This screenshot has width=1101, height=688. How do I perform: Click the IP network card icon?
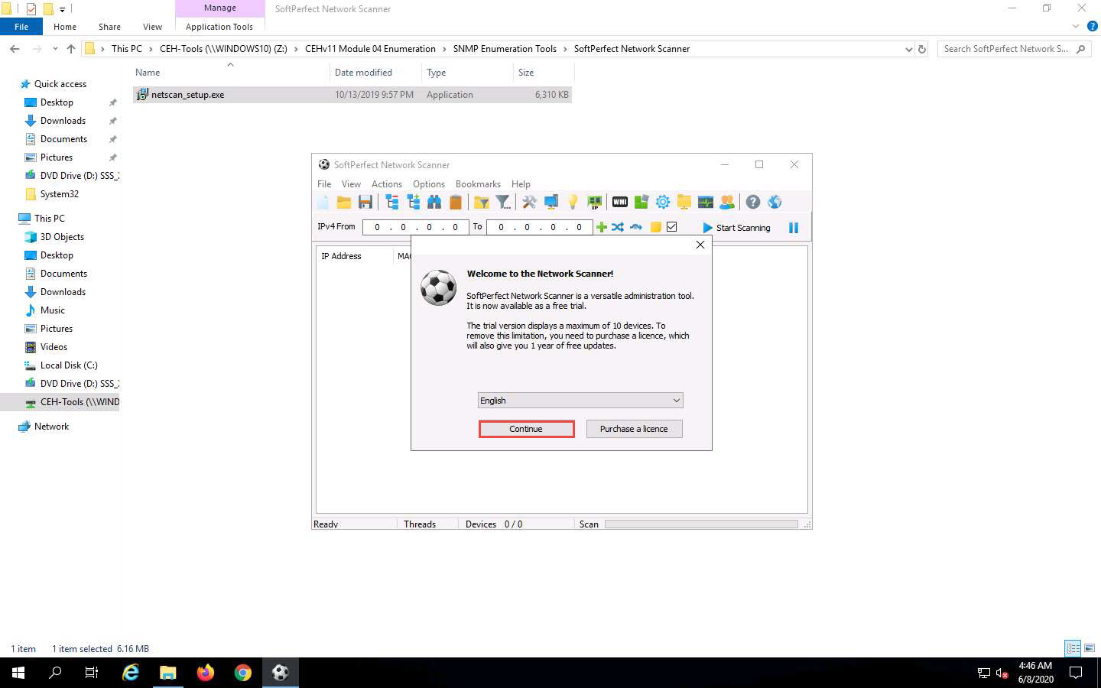tap(594, 202)
